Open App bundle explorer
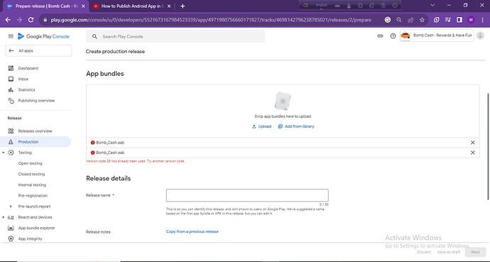The width and height of the screenshot is (490, 262). point(36,228)
